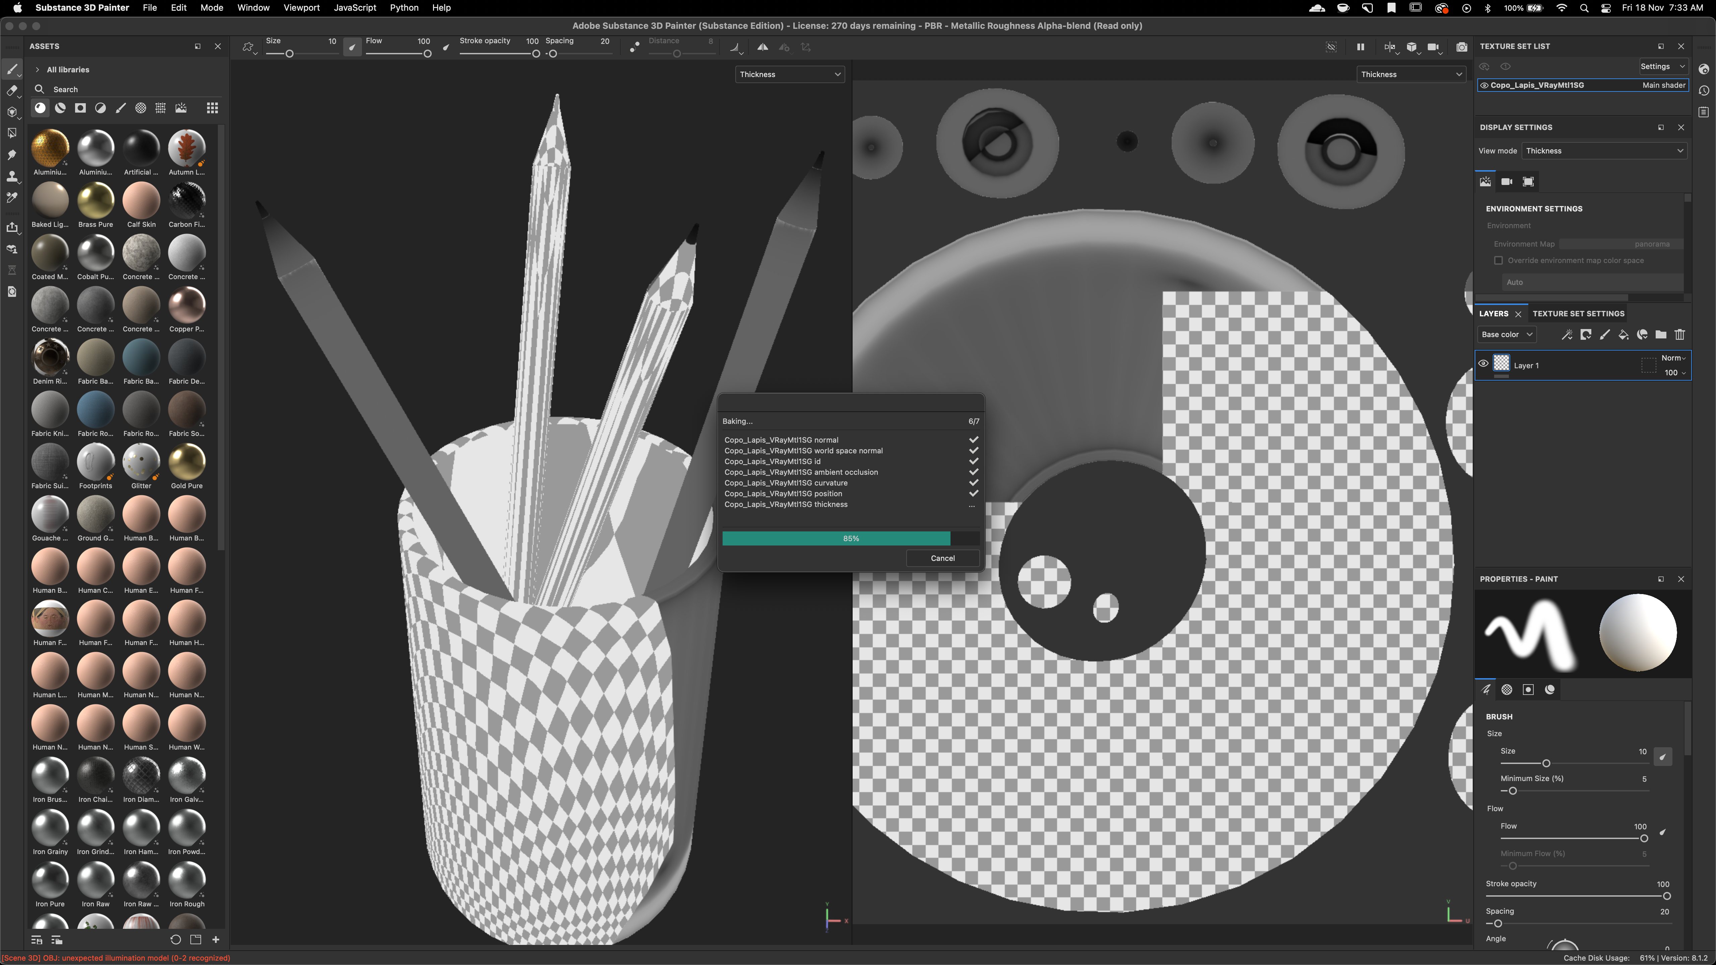1716x965 pixels.
Task: Add an effect with the wand icon
Action: (x=1567, y=334)
